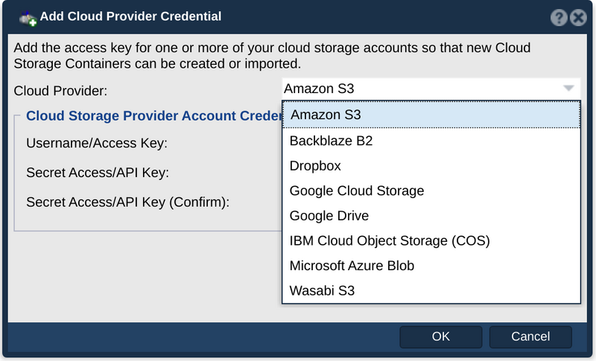Image resolution: width=596 pixels, height=361 pixels.
Task: Collapse the Cloud Provider dropdown arrow
Action: pos(568,89)
